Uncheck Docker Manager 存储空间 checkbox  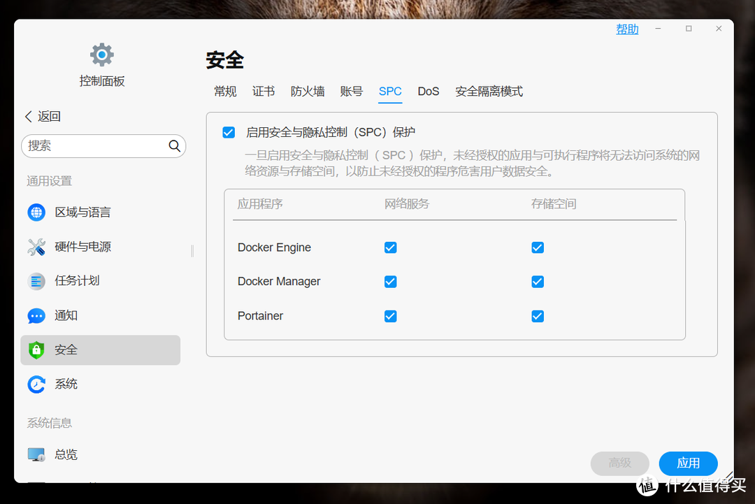coord(537,282)
